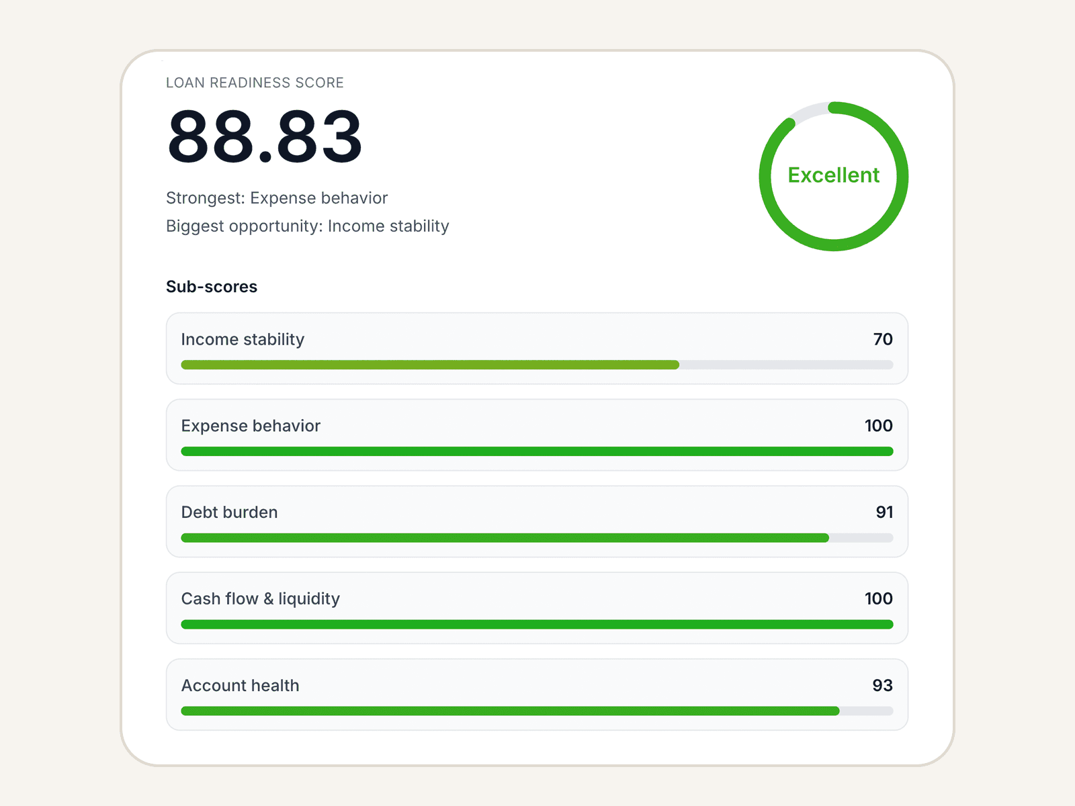This screenshot has width=1075, height=806.
Task: Click the score value 70 for Income stability
Action: (884, 339)
